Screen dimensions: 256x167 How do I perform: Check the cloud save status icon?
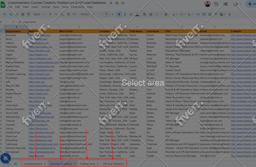[x=123, y=3]
